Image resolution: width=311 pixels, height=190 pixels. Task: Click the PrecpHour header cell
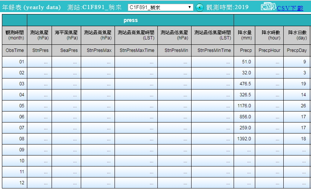click(x=269, y=50)
